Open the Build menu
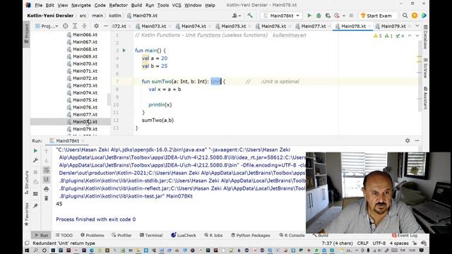 point(136,5)
